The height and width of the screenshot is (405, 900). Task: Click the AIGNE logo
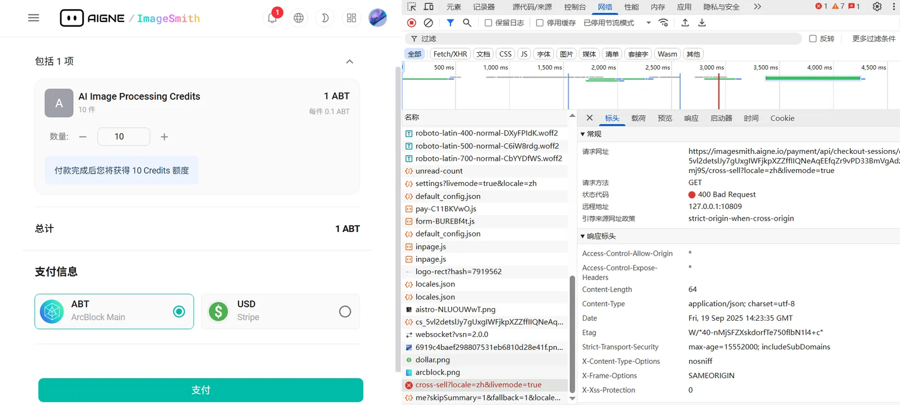point(92,18)
